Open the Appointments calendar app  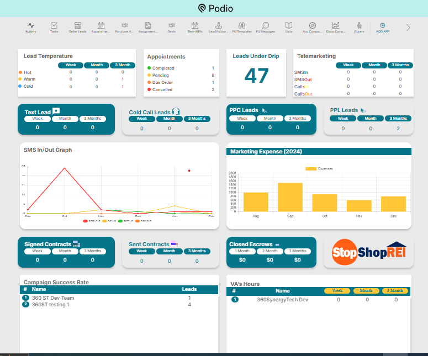[101, 27]
